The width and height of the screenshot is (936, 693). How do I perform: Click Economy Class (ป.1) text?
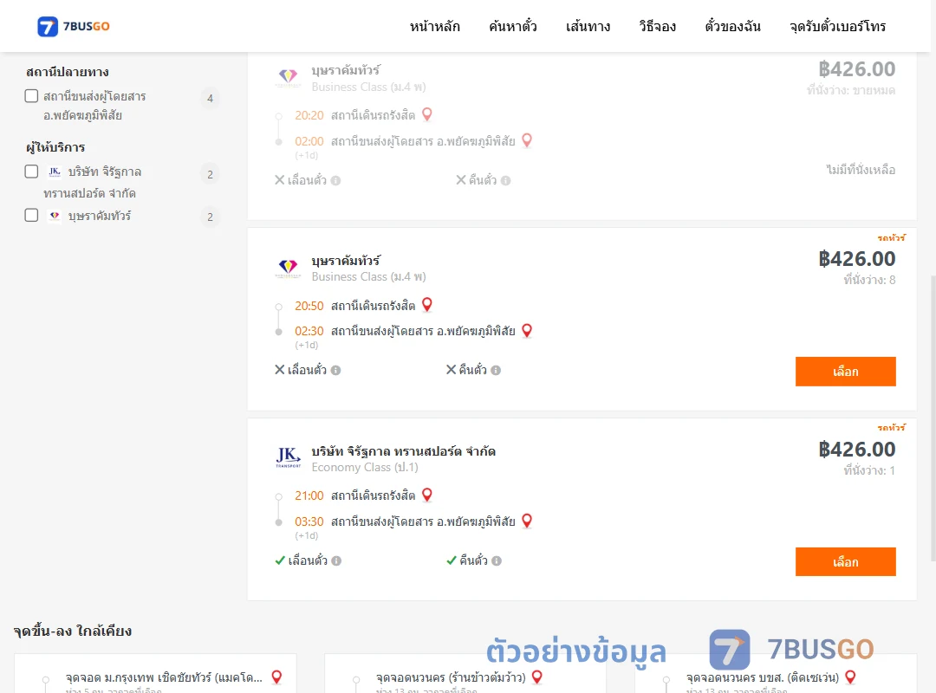tap(365, 468)
